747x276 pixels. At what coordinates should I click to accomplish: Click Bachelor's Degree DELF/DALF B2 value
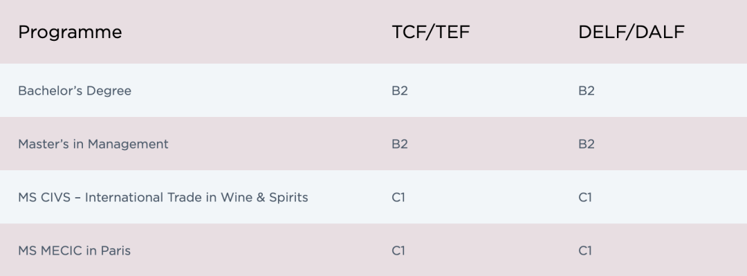point(587,91)
